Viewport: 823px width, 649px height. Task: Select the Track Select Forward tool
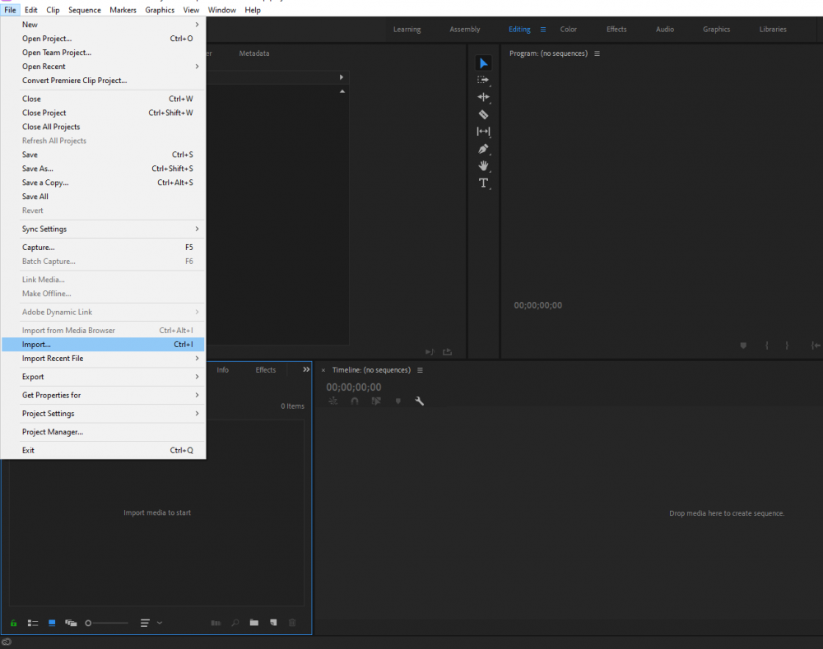pyautogui.click(x=483, y=81)
